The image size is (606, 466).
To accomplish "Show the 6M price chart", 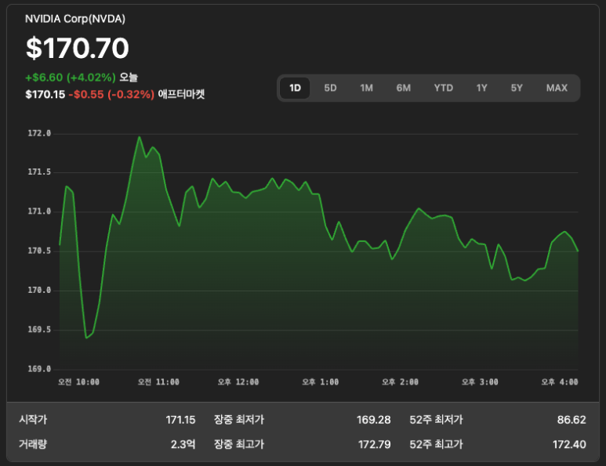I will (403, 88).
